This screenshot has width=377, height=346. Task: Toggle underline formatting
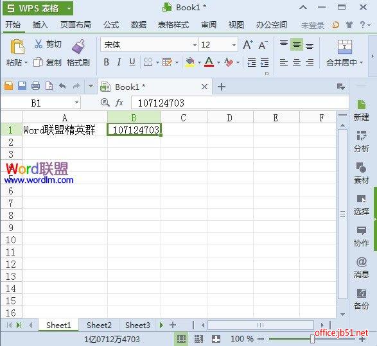132,62
